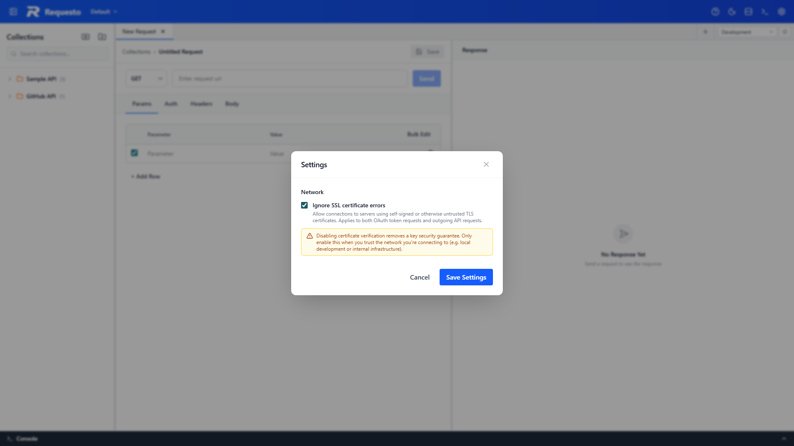
Task: Click the dark mode moon icon
Action: [x=732, y=12]
